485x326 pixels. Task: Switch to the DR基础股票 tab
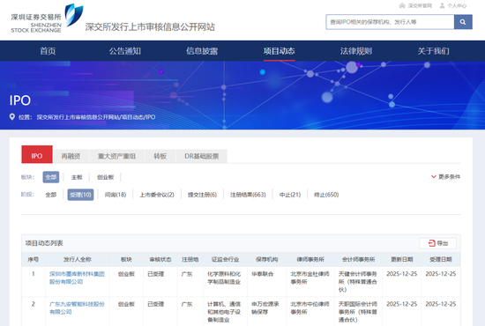(202, 156)
